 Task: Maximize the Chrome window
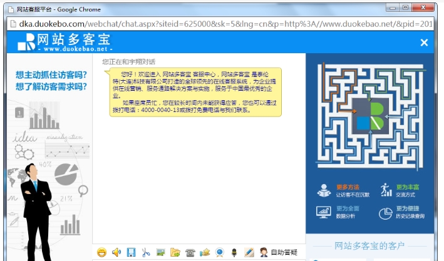(x=406, y=8)
